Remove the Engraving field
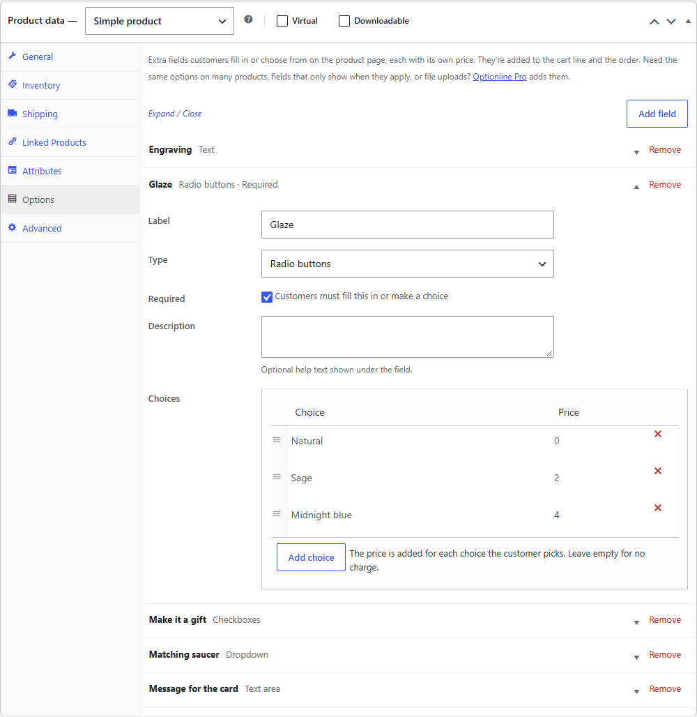697x717 pixels. pyautogui.click(x=665, y=149)
